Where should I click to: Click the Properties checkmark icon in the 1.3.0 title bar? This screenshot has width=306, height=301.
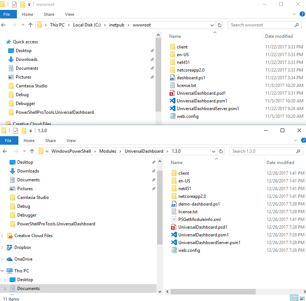pos(16,131)
